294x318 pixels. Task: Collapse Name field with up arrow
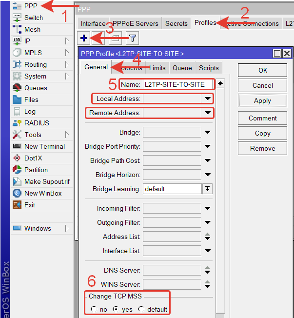220,83
